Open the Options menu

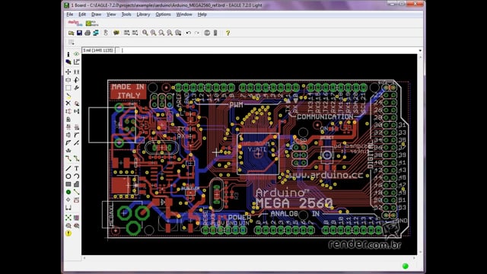[x=163, y=14]
